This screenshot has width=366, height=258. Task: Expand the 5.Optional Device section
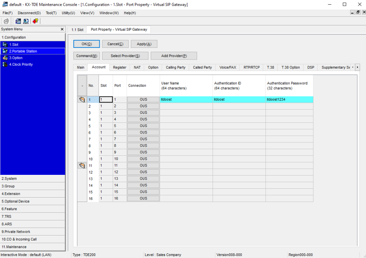(x=33, y=201)
